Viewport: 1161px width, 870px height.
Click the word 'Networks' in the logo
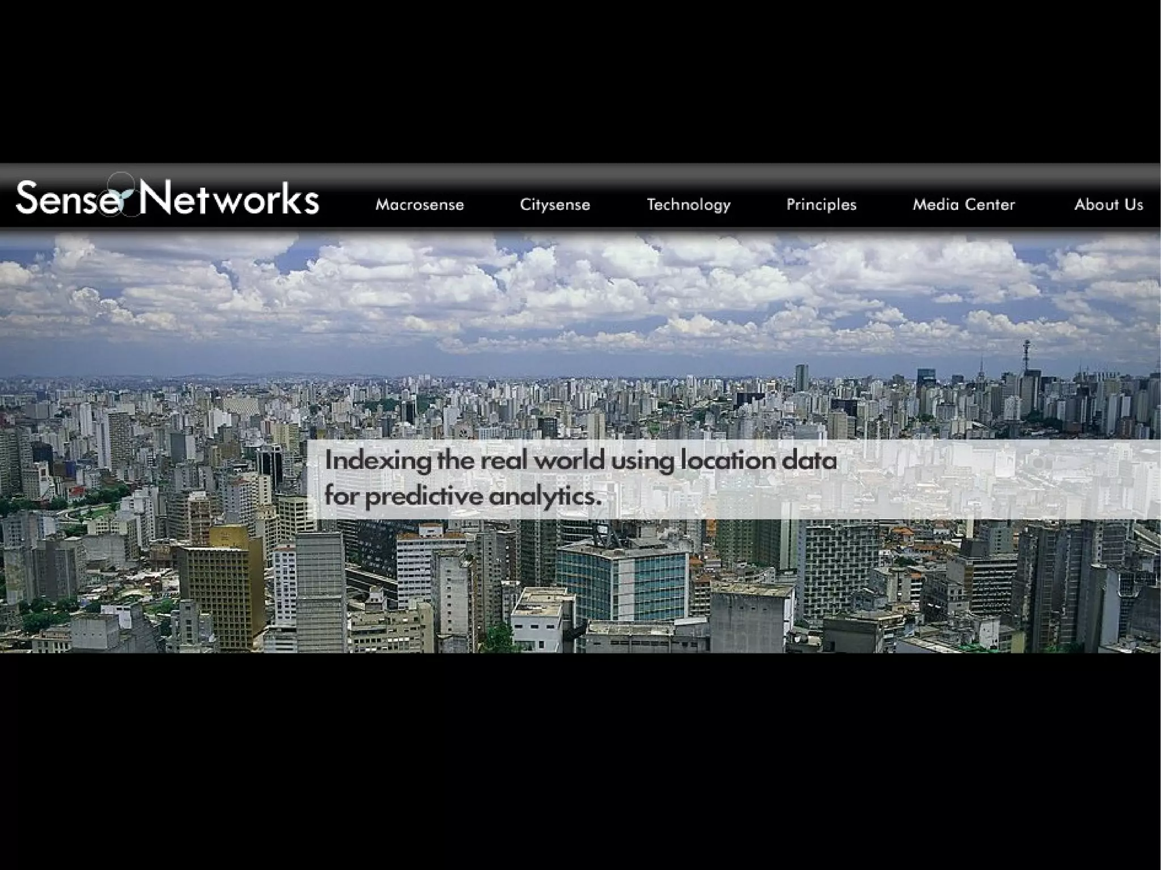click(x=230, y=199)
